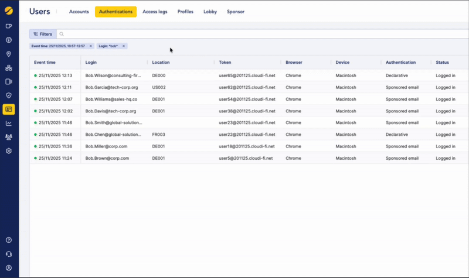Image resolution: width=469 pixels, height=278 pixels.
Task: Click the Cloudi-Fi logo icon
Action: (x=9, y=11)
